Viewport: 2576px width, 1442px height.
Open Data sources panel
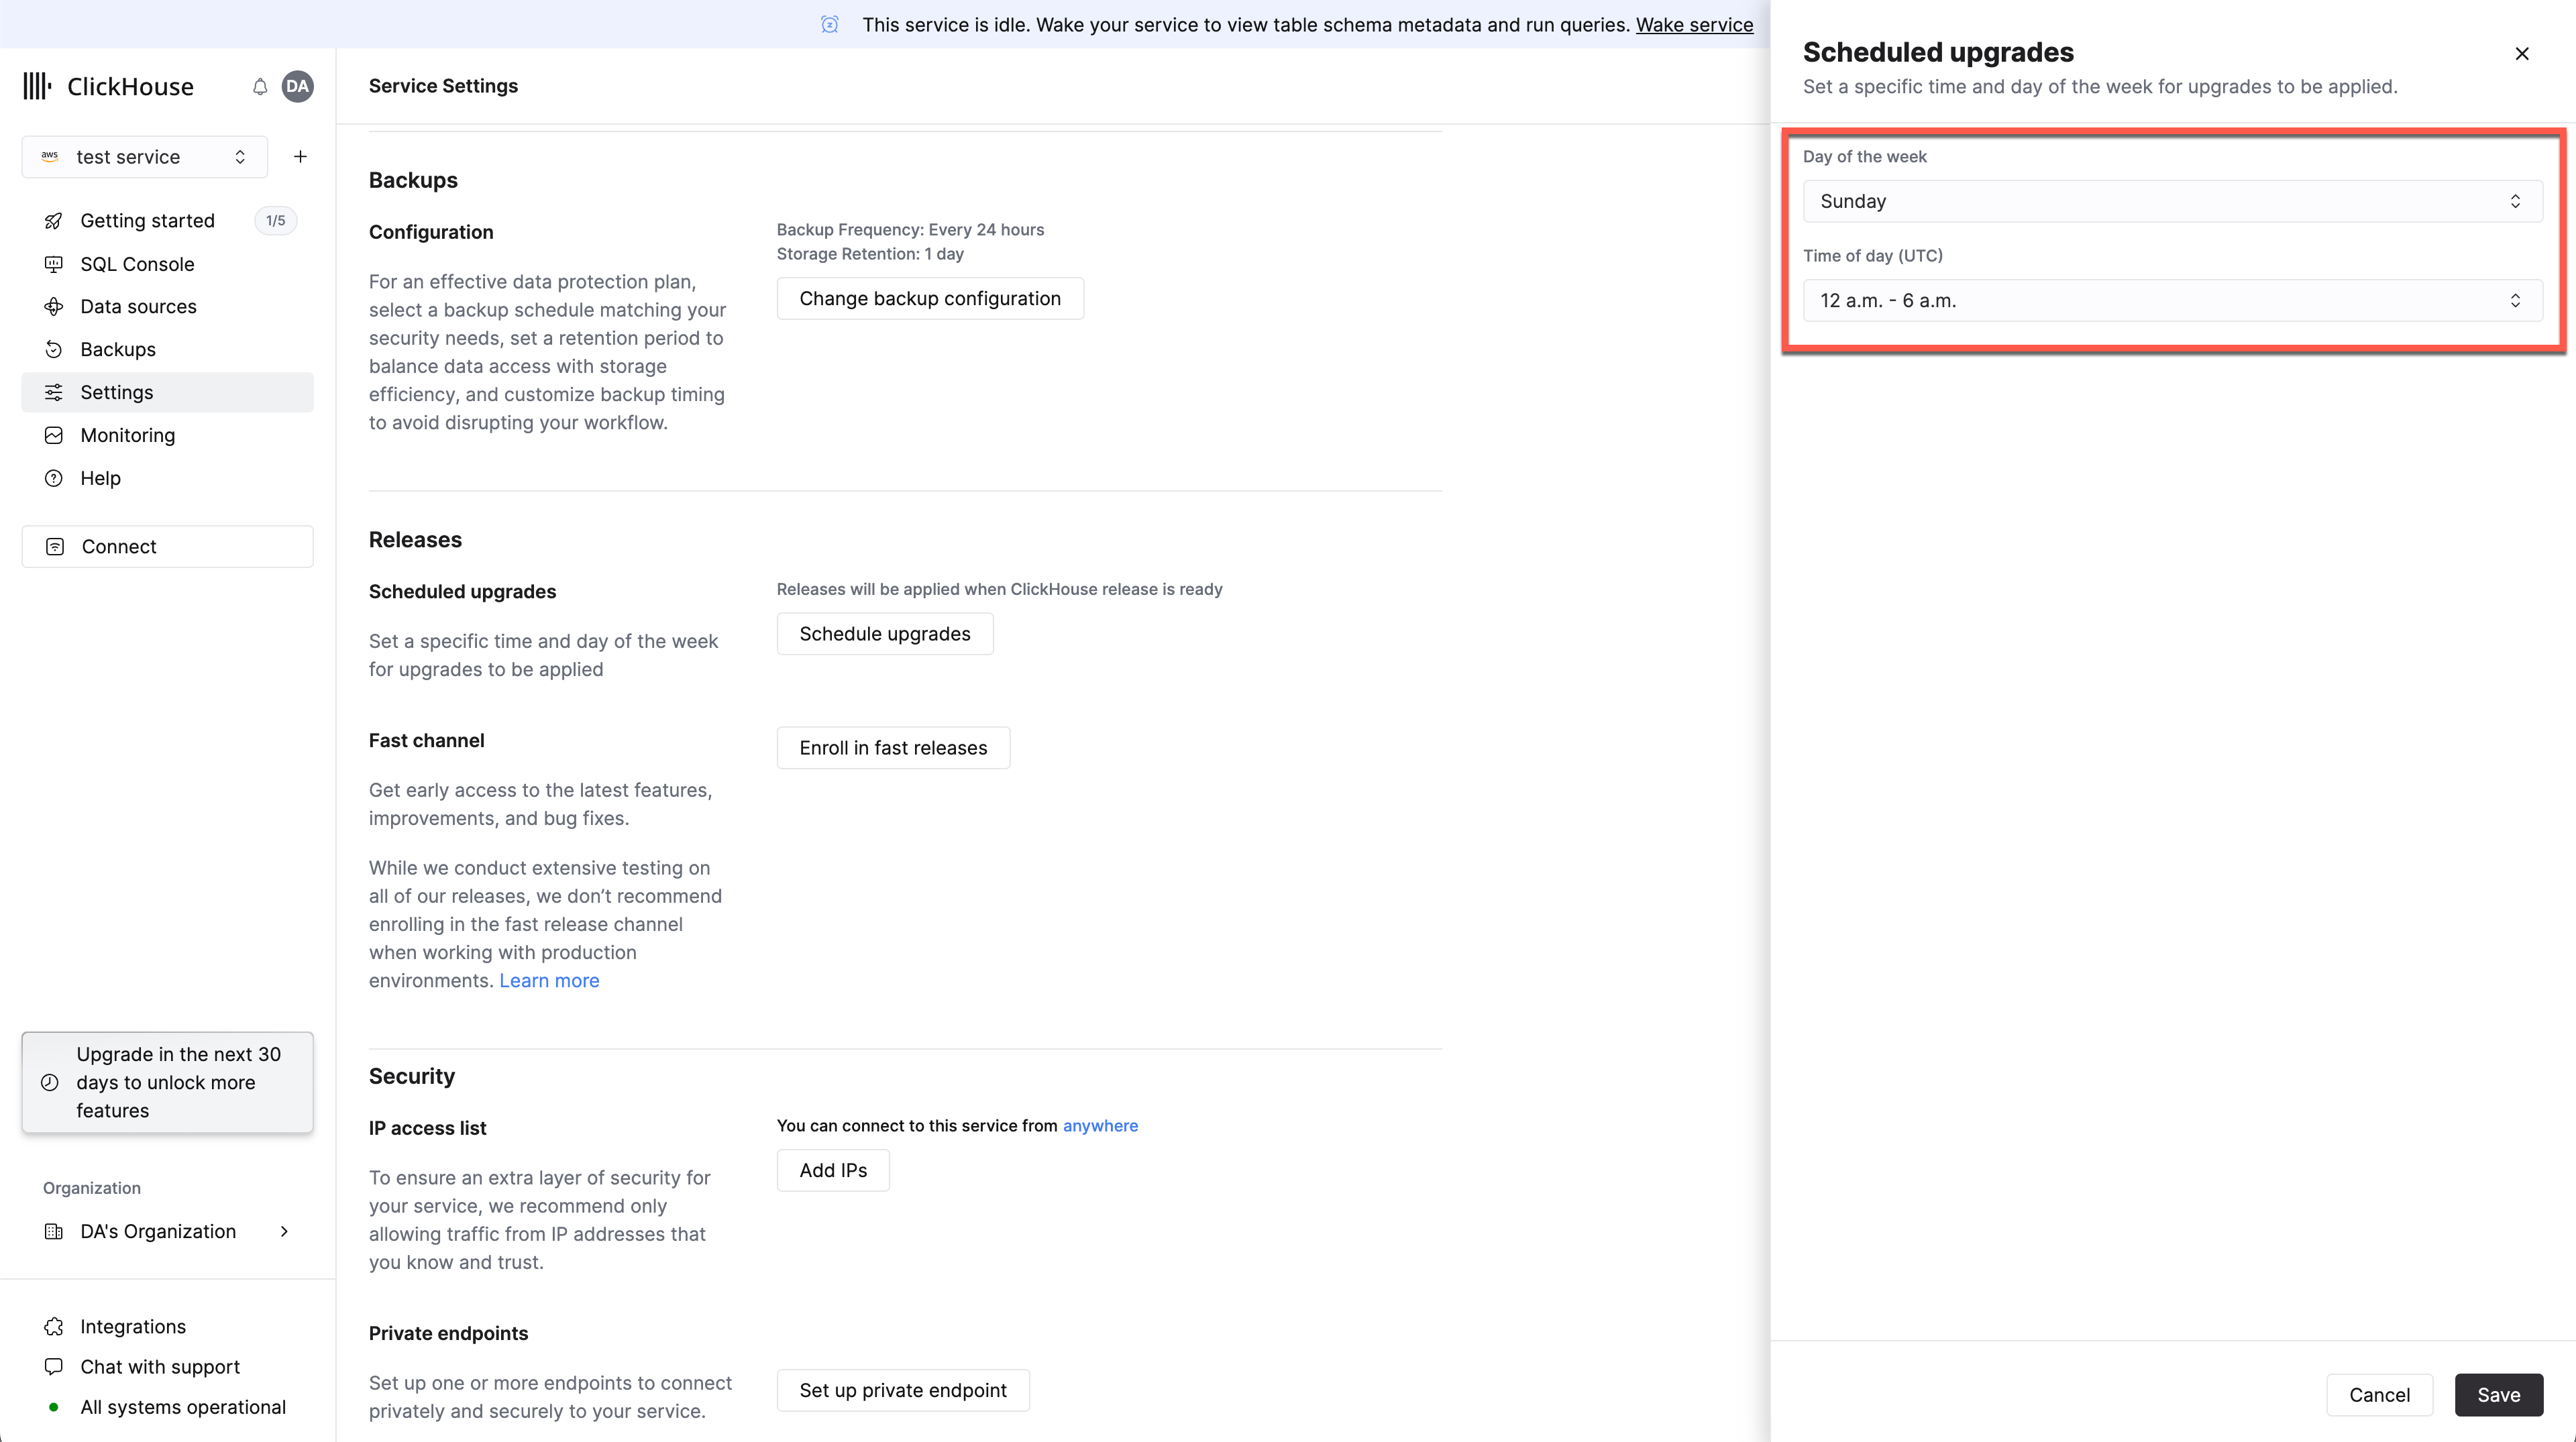138,306
